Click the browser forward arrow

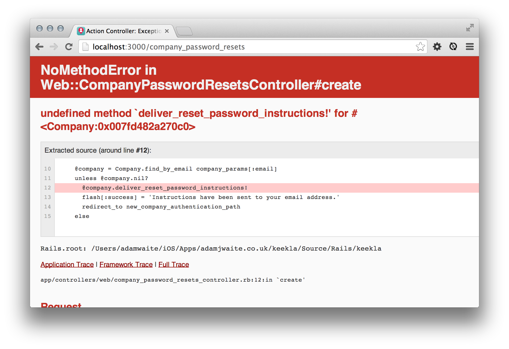click(x=54, y=47)
